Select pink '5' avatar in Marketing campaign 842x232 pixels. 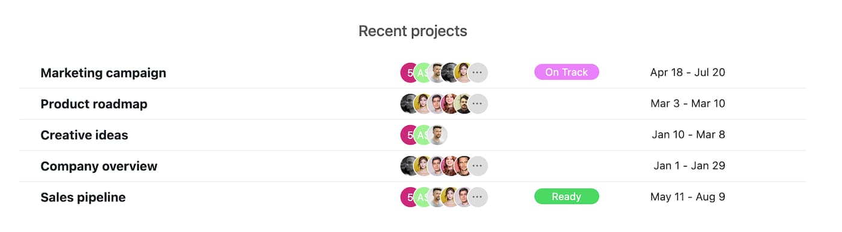[x=409, y=73]
